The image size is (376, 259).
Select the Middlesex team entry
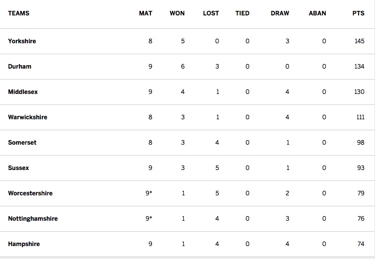(x=23, y=92)
